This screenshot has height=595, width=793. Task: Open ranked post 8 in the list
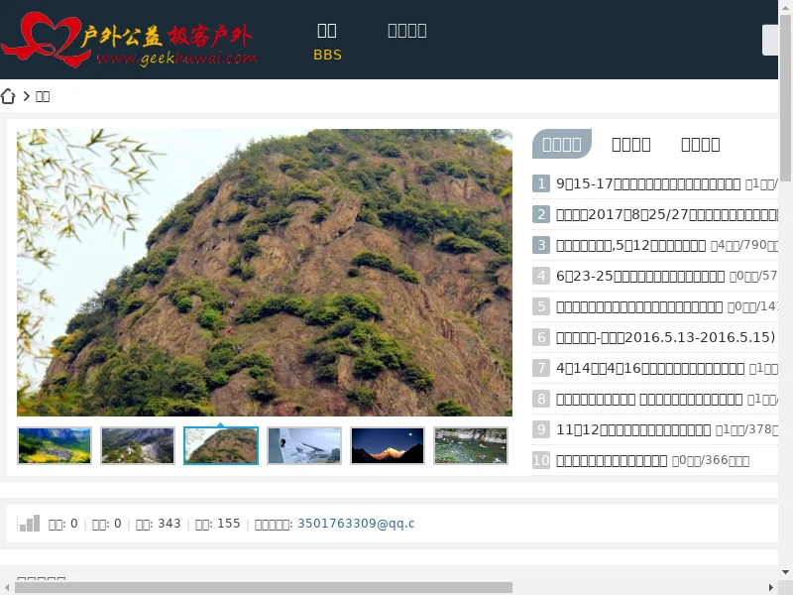coord(649,400)
